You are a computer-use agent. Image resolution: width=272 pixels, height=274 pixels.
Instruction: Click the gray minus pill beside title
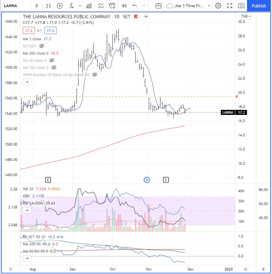pyautogui.click(x=146, y=16)
